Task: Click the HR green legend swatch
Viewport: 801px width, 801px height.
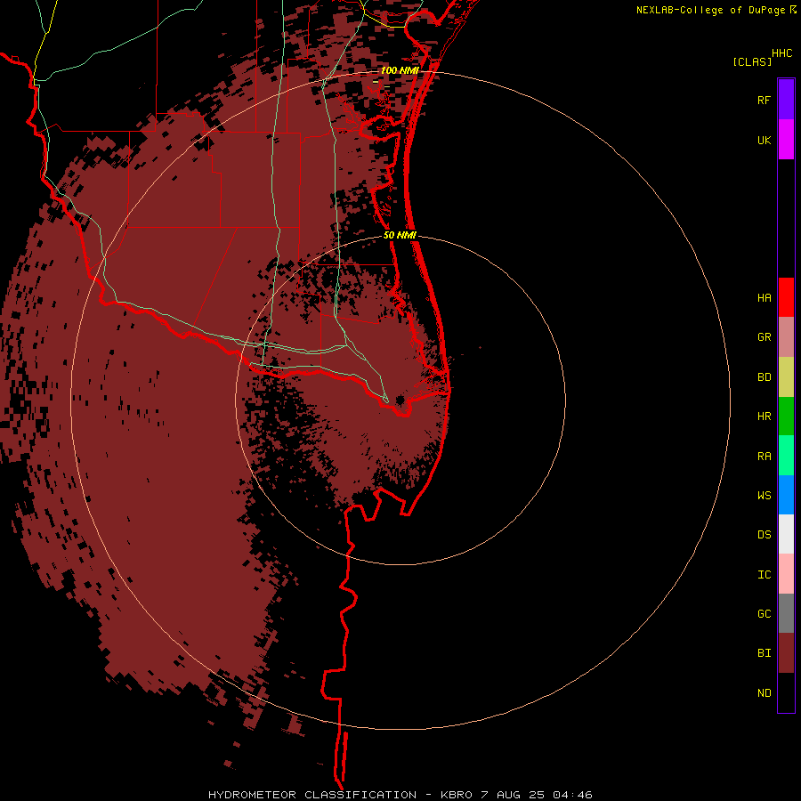Action: point(786,417)
